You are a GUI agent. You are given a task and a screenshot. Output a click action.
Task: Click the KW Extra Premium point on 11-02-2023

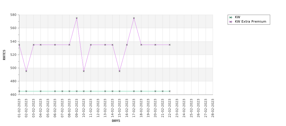click(x=91, y=45)
